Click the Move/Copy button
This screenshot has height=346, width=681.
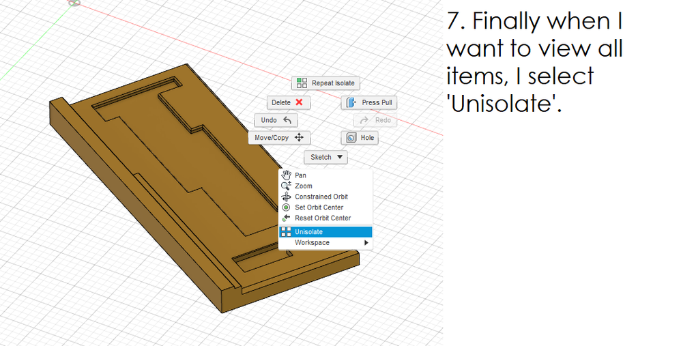279,138
